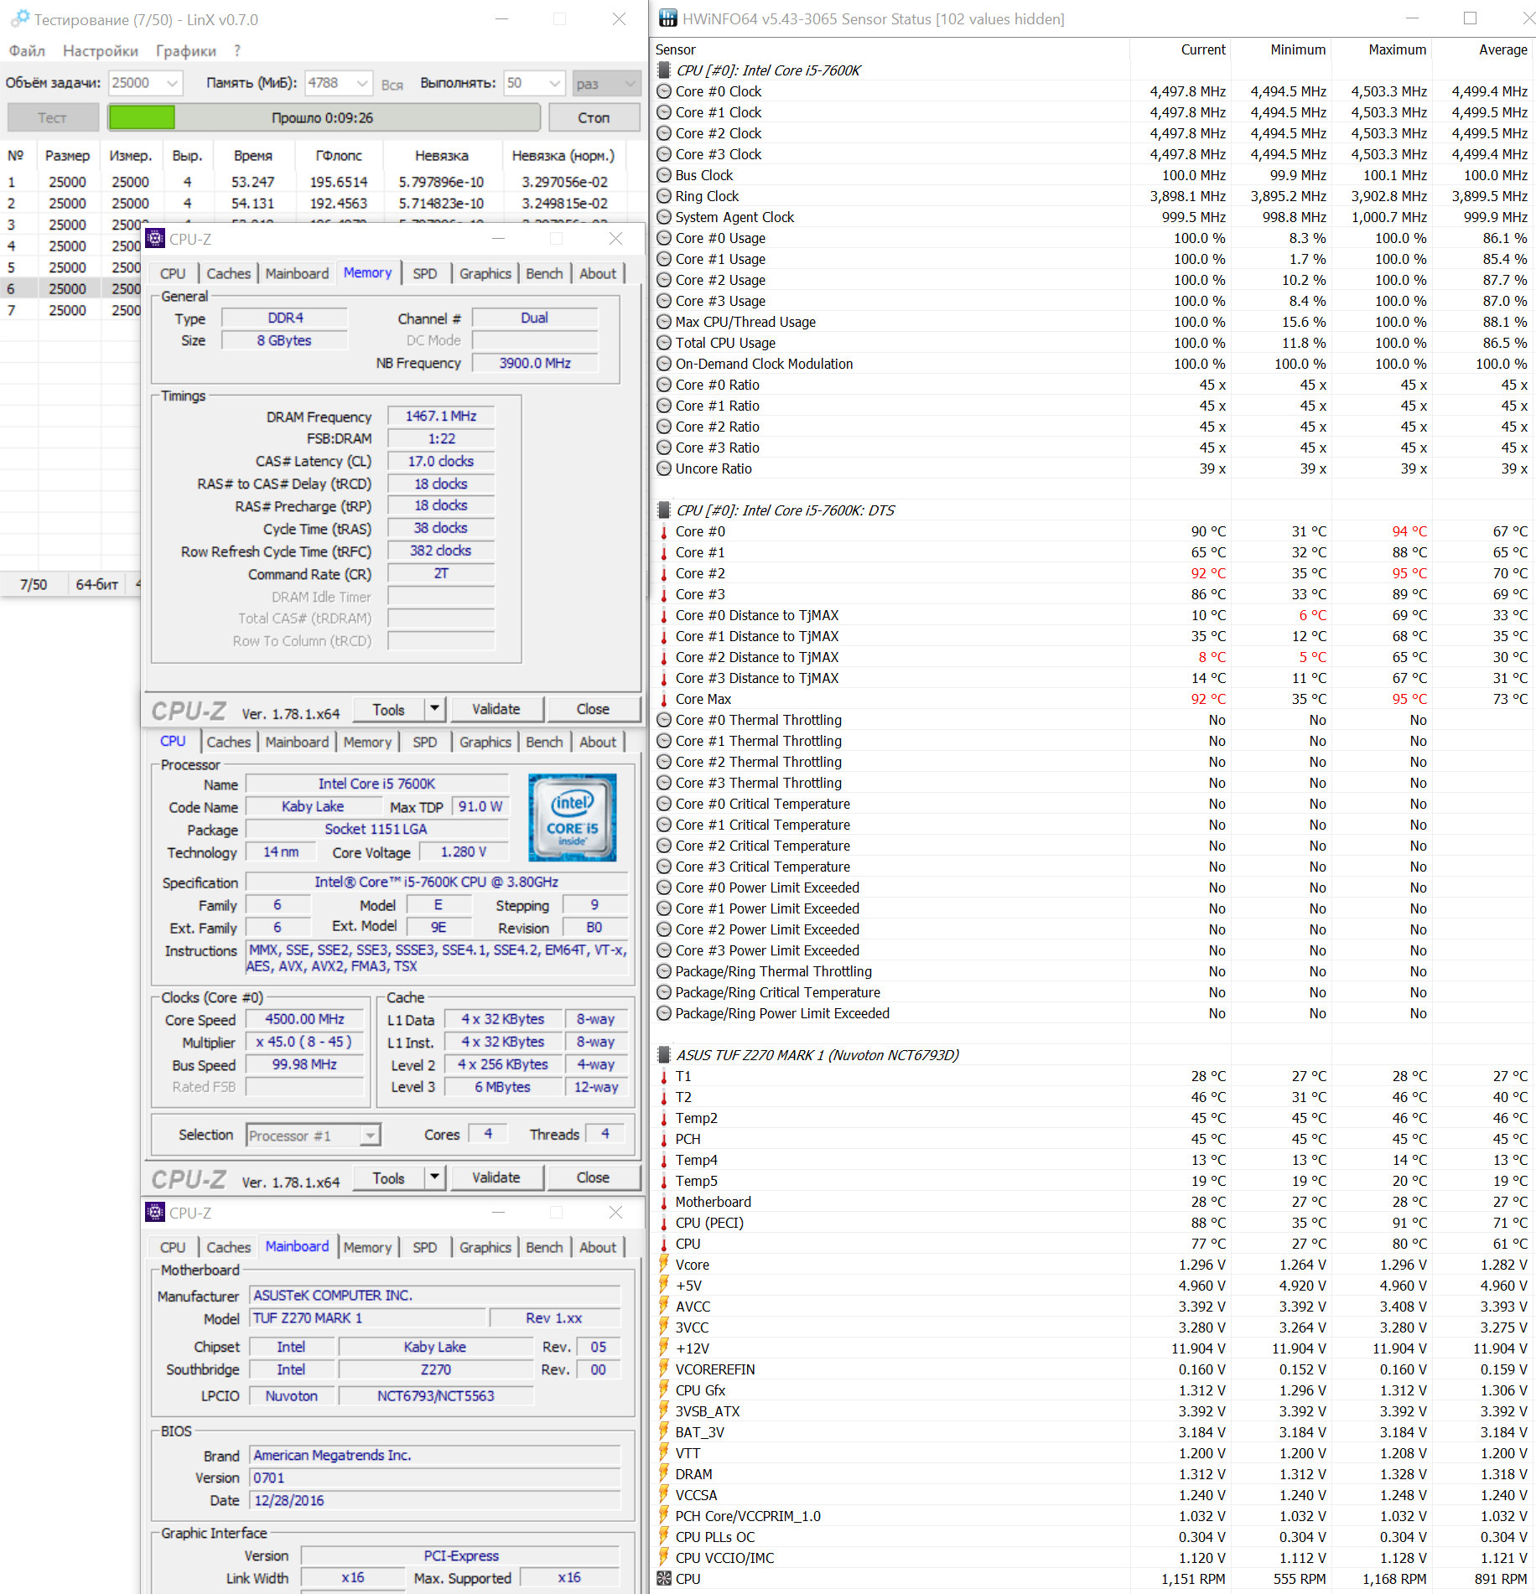Expand the memory dropdown showing 4788
This screenshot has height=1594, width=1536.
pos(361,83)
